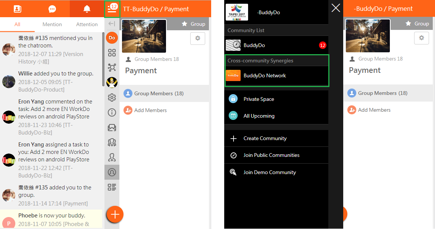Click the Payment group photo in right panel
This screenshot has width=435, height=229.
tap(368, 35)
